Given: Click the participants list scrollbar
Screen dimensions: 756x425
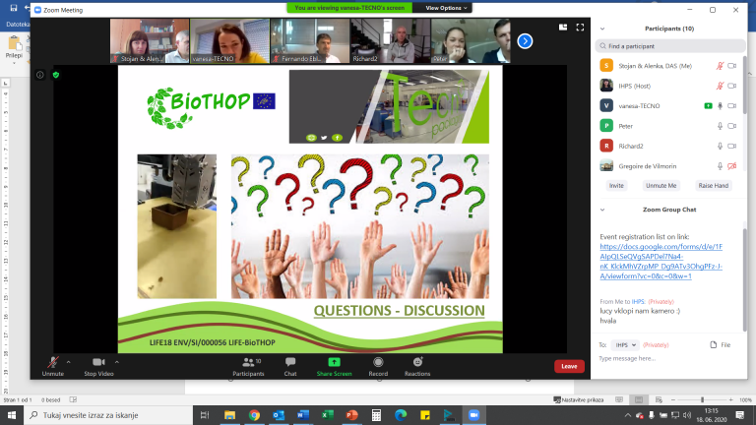Looking at the screenshot, I should click(x=745, y=85).
